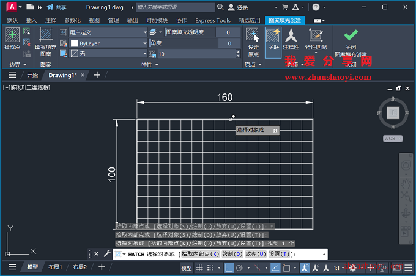416x276 pixels.
Task: Switch to the 开始 start tab
Action: (32, 75)
